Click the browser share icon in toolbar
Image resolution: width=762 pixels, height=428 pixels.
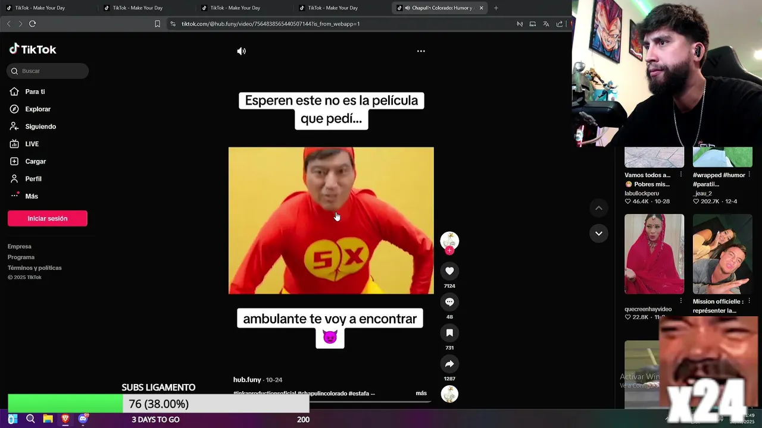pyautogui.click(x=560, y=24)
